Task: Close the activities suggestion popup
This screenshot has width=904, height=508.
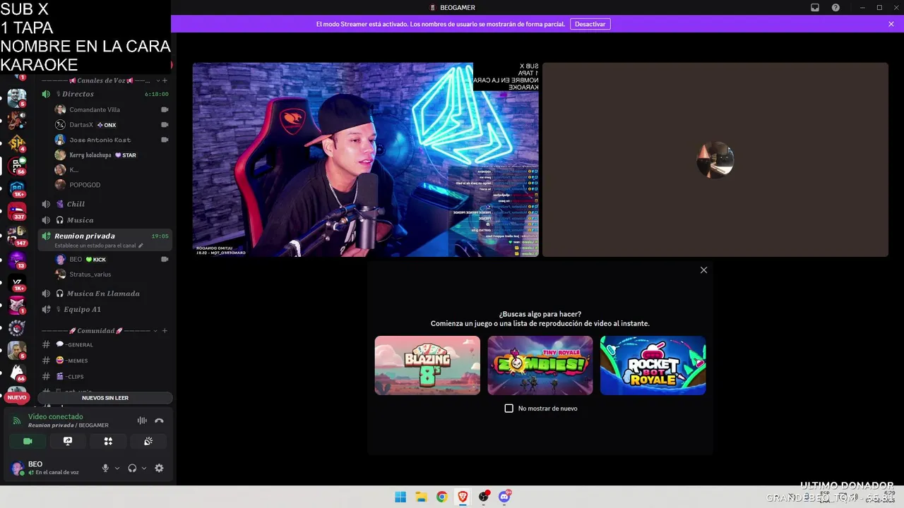Action: [x=703, y=270]
